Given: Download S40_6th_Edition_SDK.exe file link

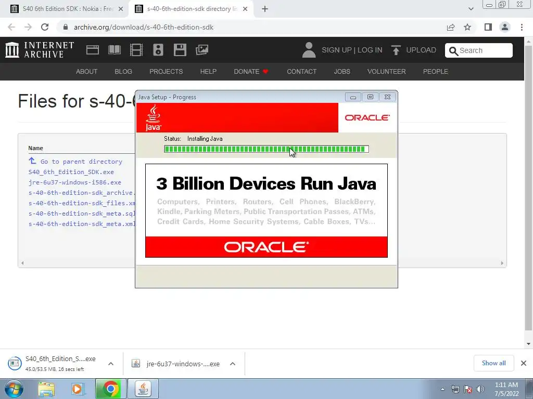Looking at the screenshot, I should [x=71, y=172].
